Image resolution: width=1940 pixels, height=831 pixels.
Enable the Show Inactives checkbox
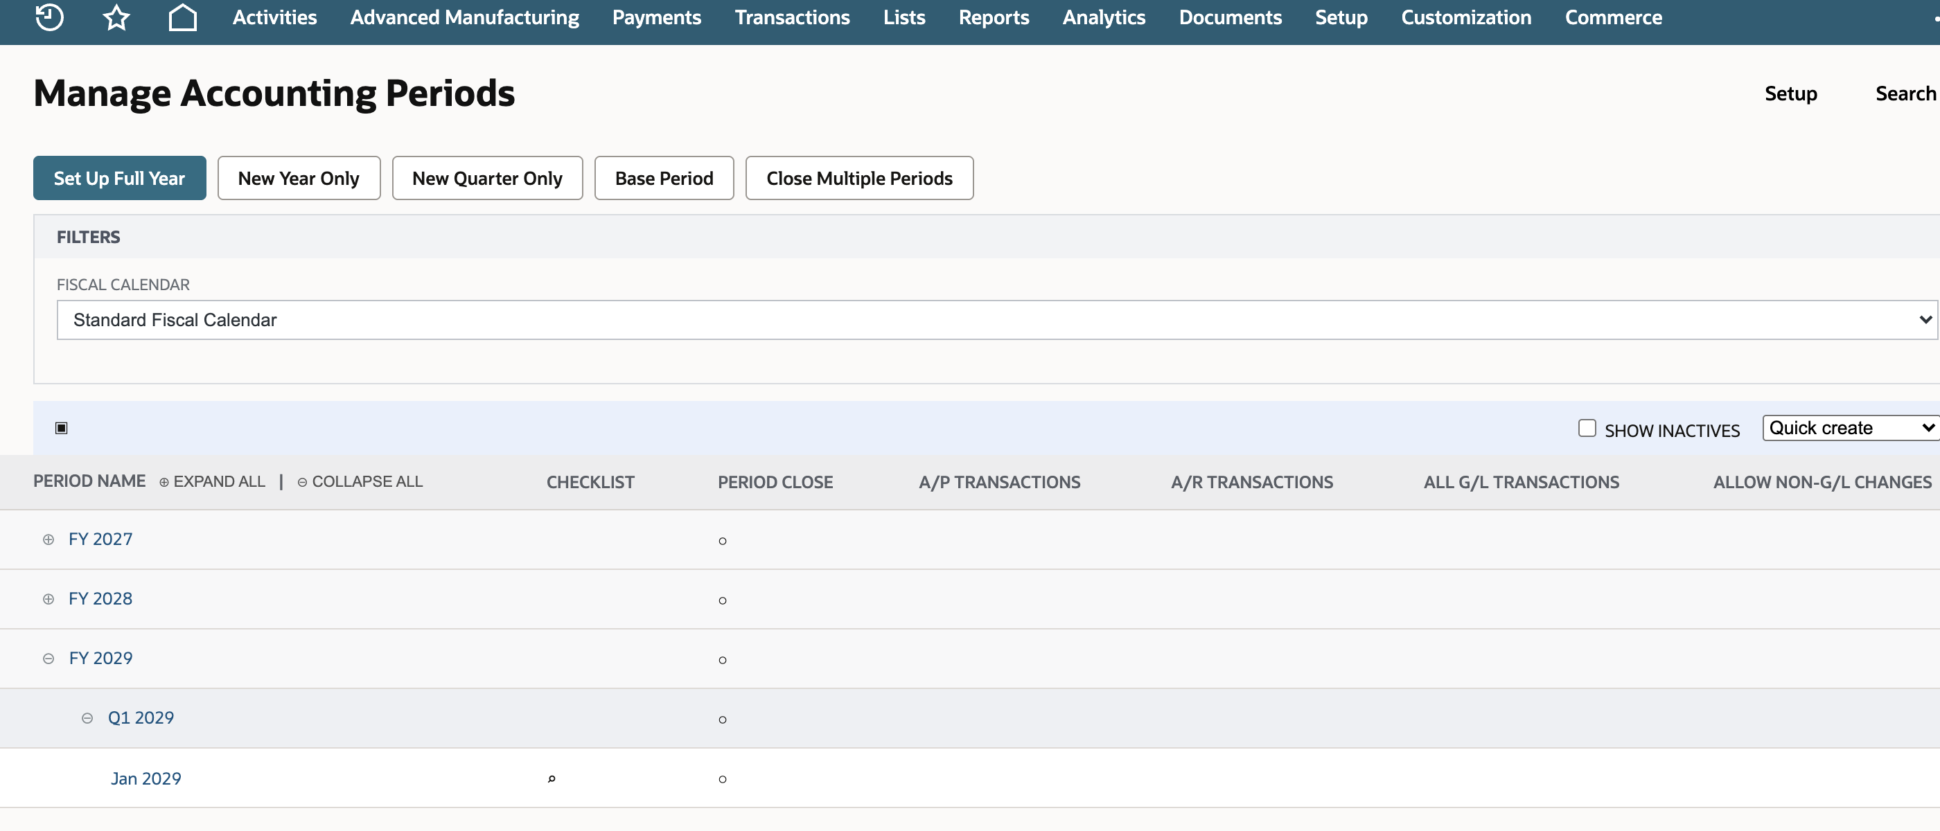pos(1587,427)
